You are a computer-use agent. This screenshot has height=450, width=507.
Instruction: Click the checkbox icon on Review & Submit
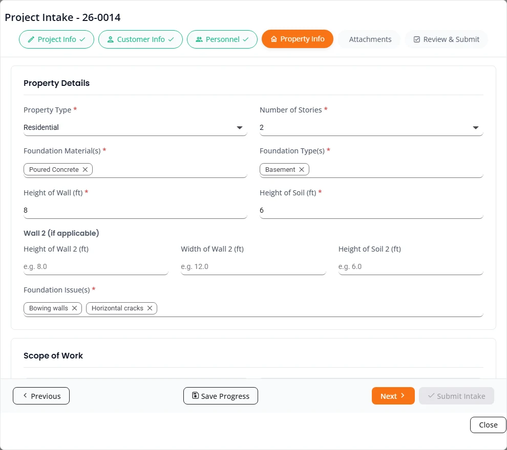point(417,39)
